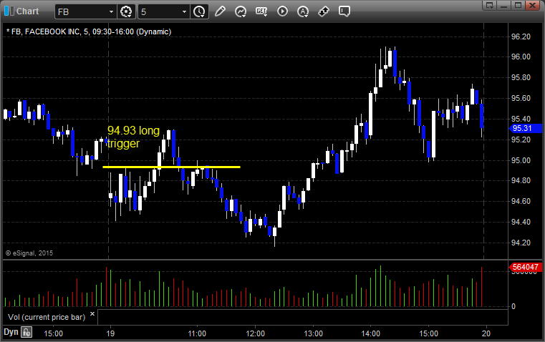Image resolution: width=545 pixels, height=342 pixels.
Task: Maximize the chart window
Action: (518, 6)
